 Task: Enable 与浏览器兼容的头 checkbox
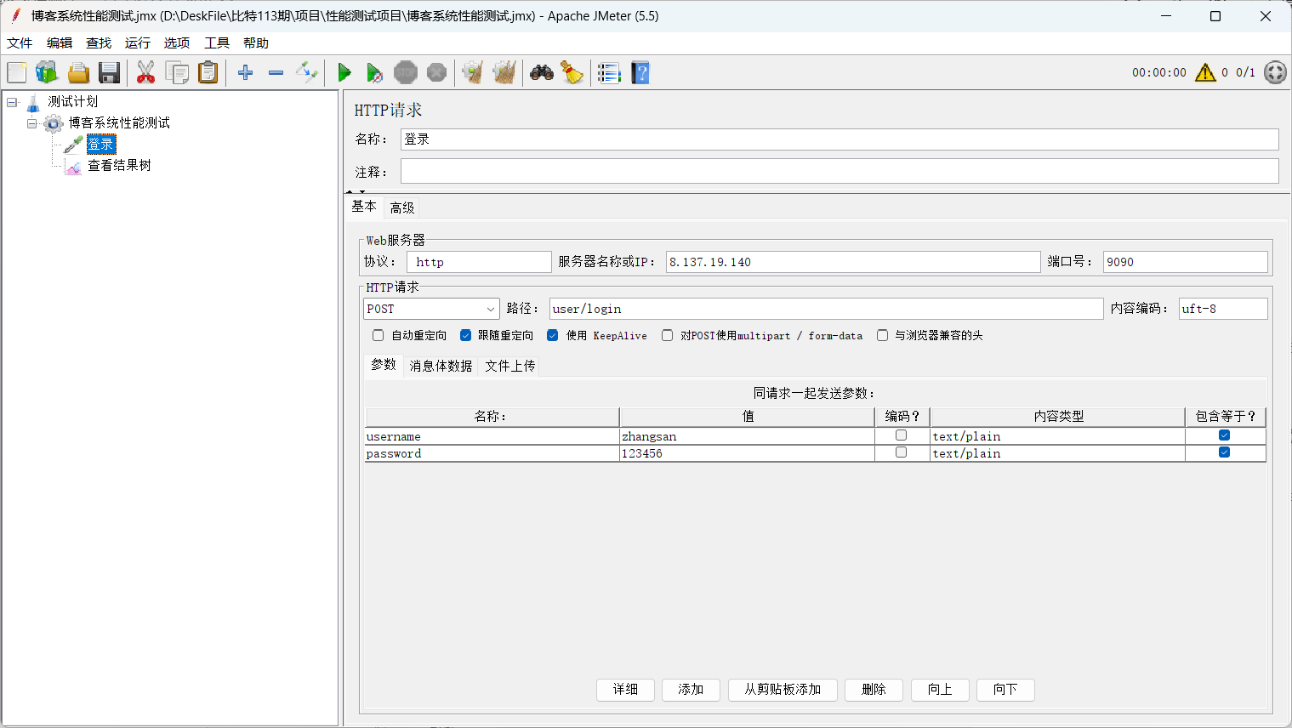point(883,336)
